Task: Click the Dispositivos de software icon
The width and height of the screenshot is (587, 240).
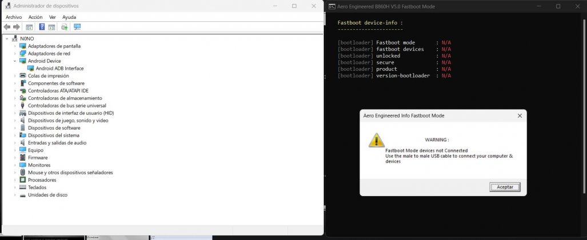Action: (x=23, y=128)
